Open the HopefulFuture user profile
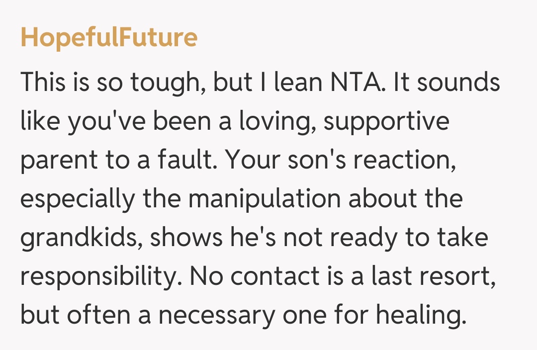 (x=108, y=38)
